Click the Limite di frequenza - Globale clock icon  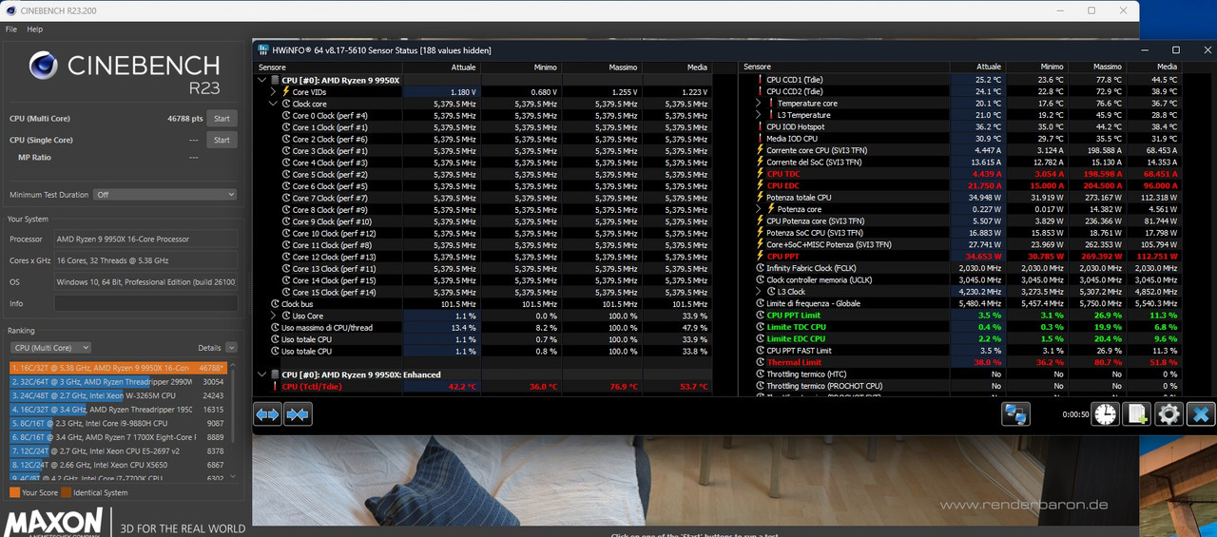pos(760,303)
